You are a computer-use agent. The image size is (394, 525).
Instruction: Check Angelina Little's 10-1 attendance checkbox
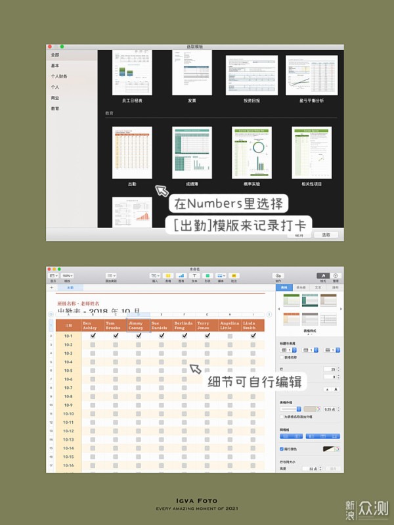[x=230, y=336]
